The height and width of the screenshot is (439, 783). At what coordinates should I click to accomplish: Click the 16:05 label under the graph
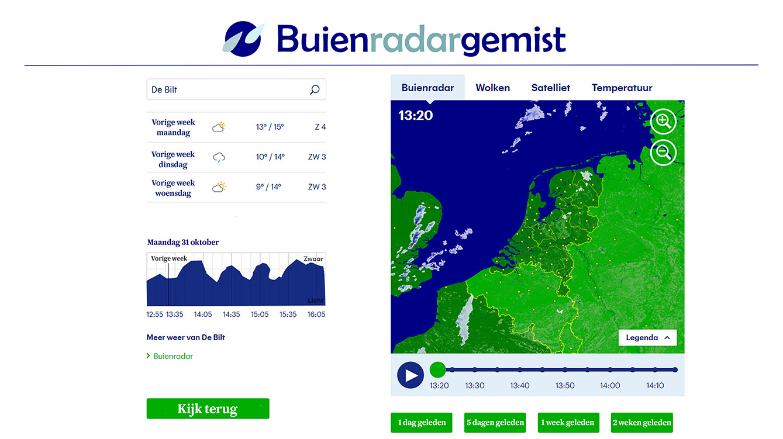point(316,314)
